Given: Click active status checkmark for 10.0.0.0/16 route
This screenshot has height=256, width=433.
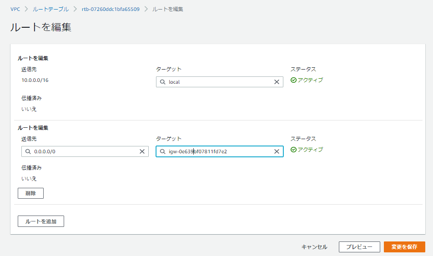Looking at the screenshot, I should pyautogui.click(x=293, y=80).
